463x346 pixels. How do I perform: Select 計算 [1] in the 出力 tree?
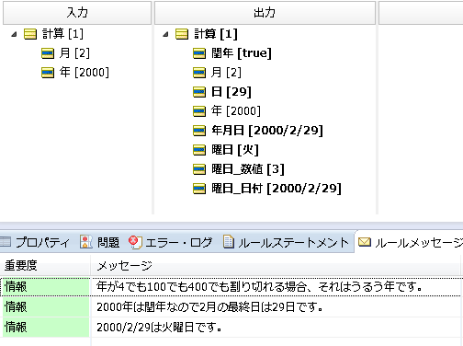tap(216, 34)
